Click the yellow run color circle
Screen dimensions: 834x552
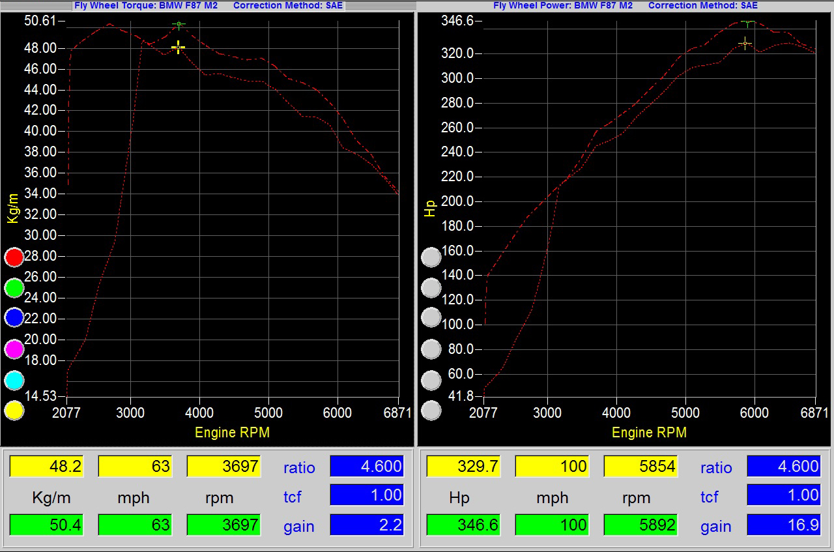tap(14, 411)
